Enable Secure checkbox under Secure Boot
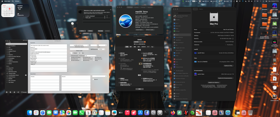This screenshot has width=280, height=117. click(93, 79)
